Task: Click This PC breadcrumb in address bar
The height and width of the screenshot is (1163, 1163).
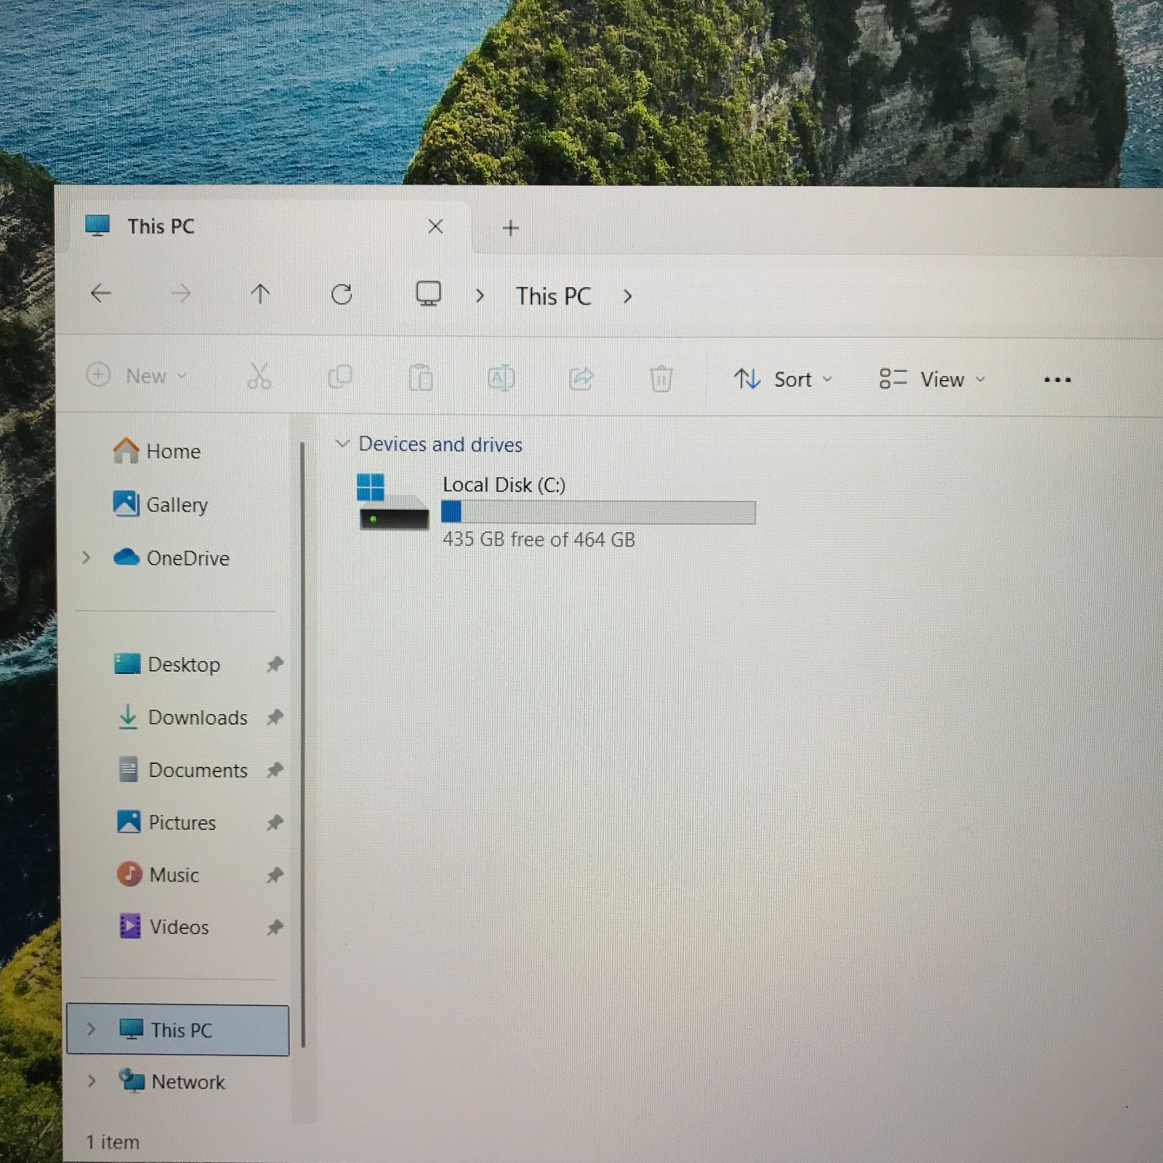Action: tap(553, 296)
